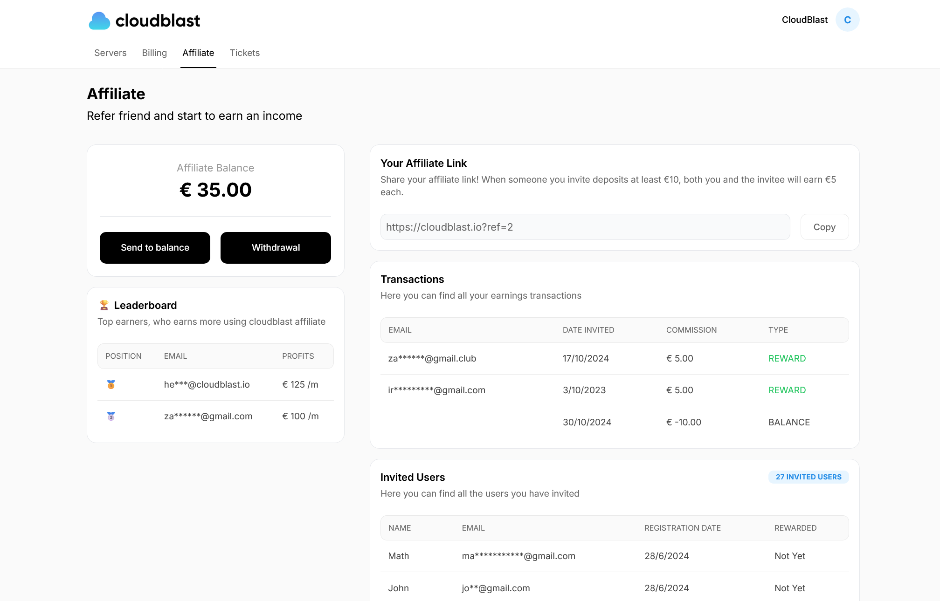
Task: Click the trophy icon beside Leaderboard
Action: (104, 305)
